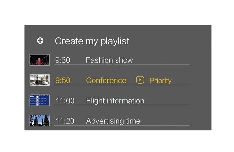
Task: Click the 11:00 time slot
Action: pyautogui.click(x=65, y=101)
